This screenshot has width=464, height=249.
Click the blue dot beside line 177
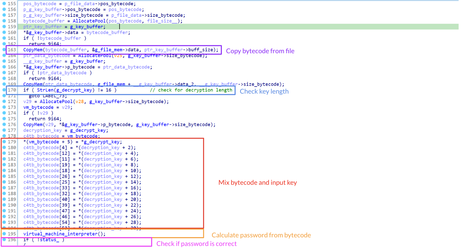coord(4,130)
